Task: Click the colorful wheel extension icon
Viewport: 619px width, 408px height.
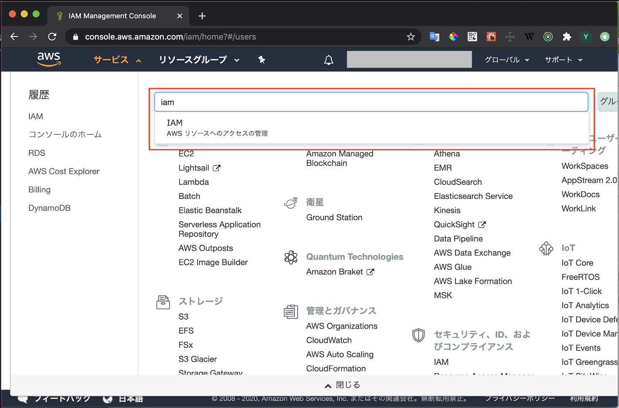Action: tap(453, 37)
